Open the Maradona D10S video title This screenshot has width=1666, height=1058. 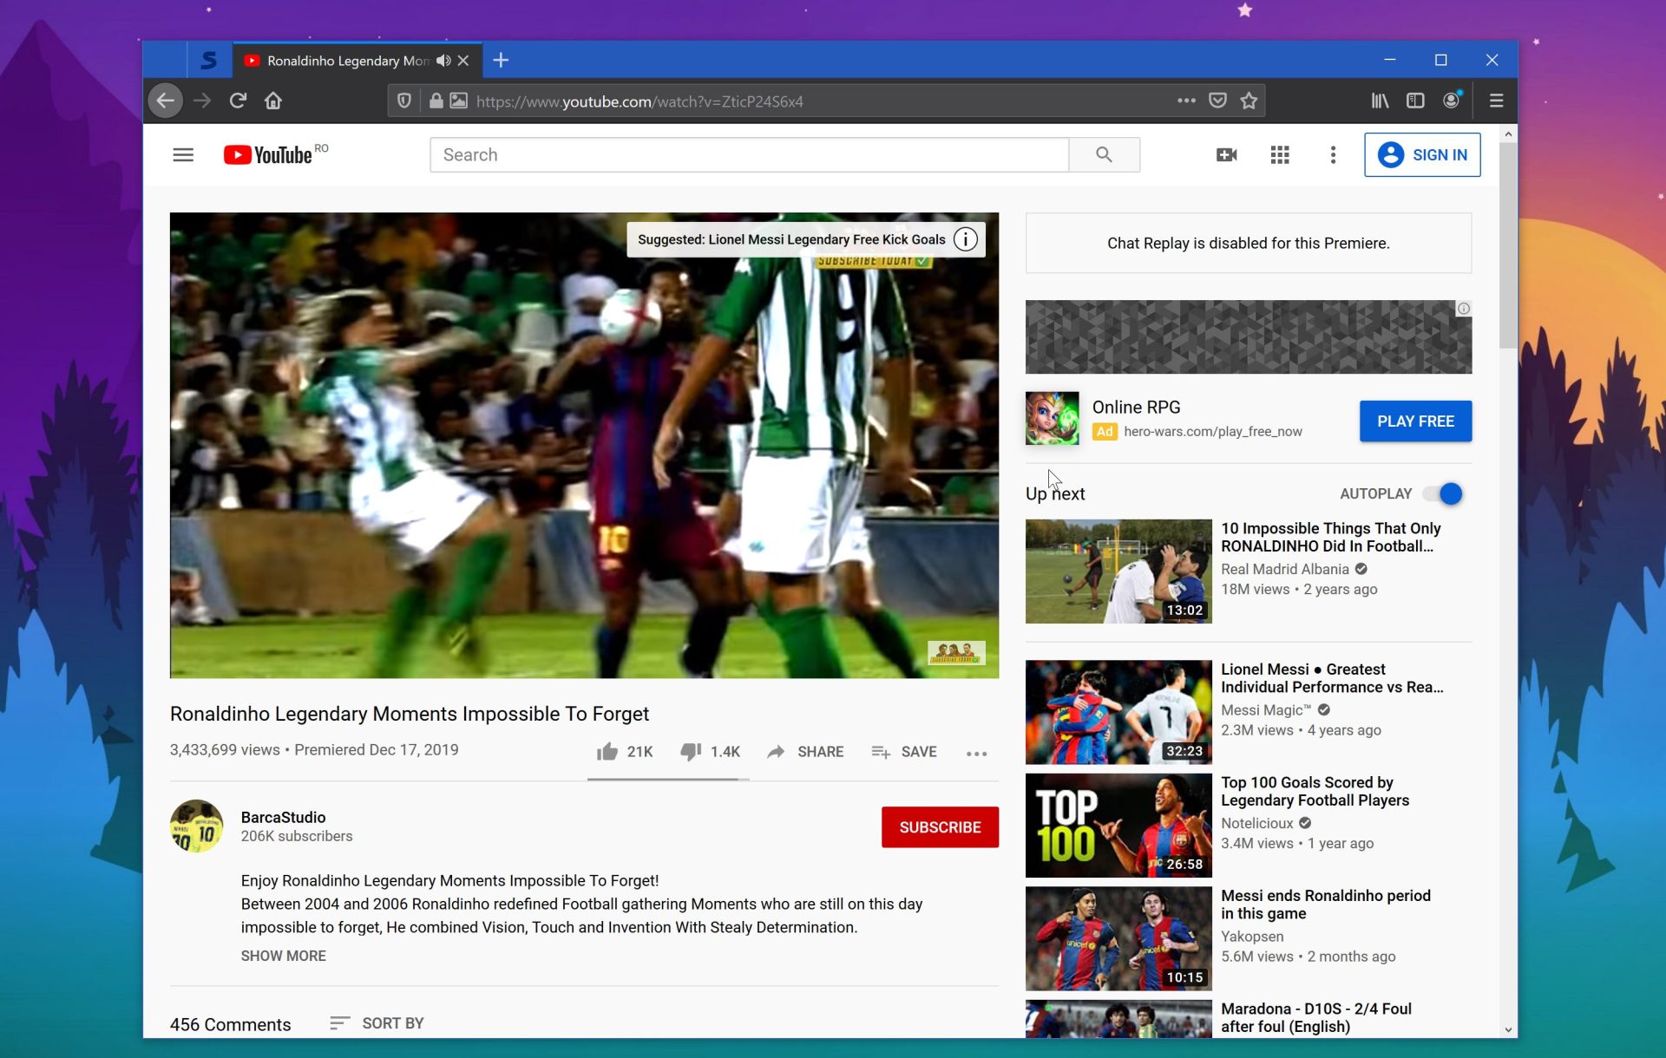tap(1315, 1018)
